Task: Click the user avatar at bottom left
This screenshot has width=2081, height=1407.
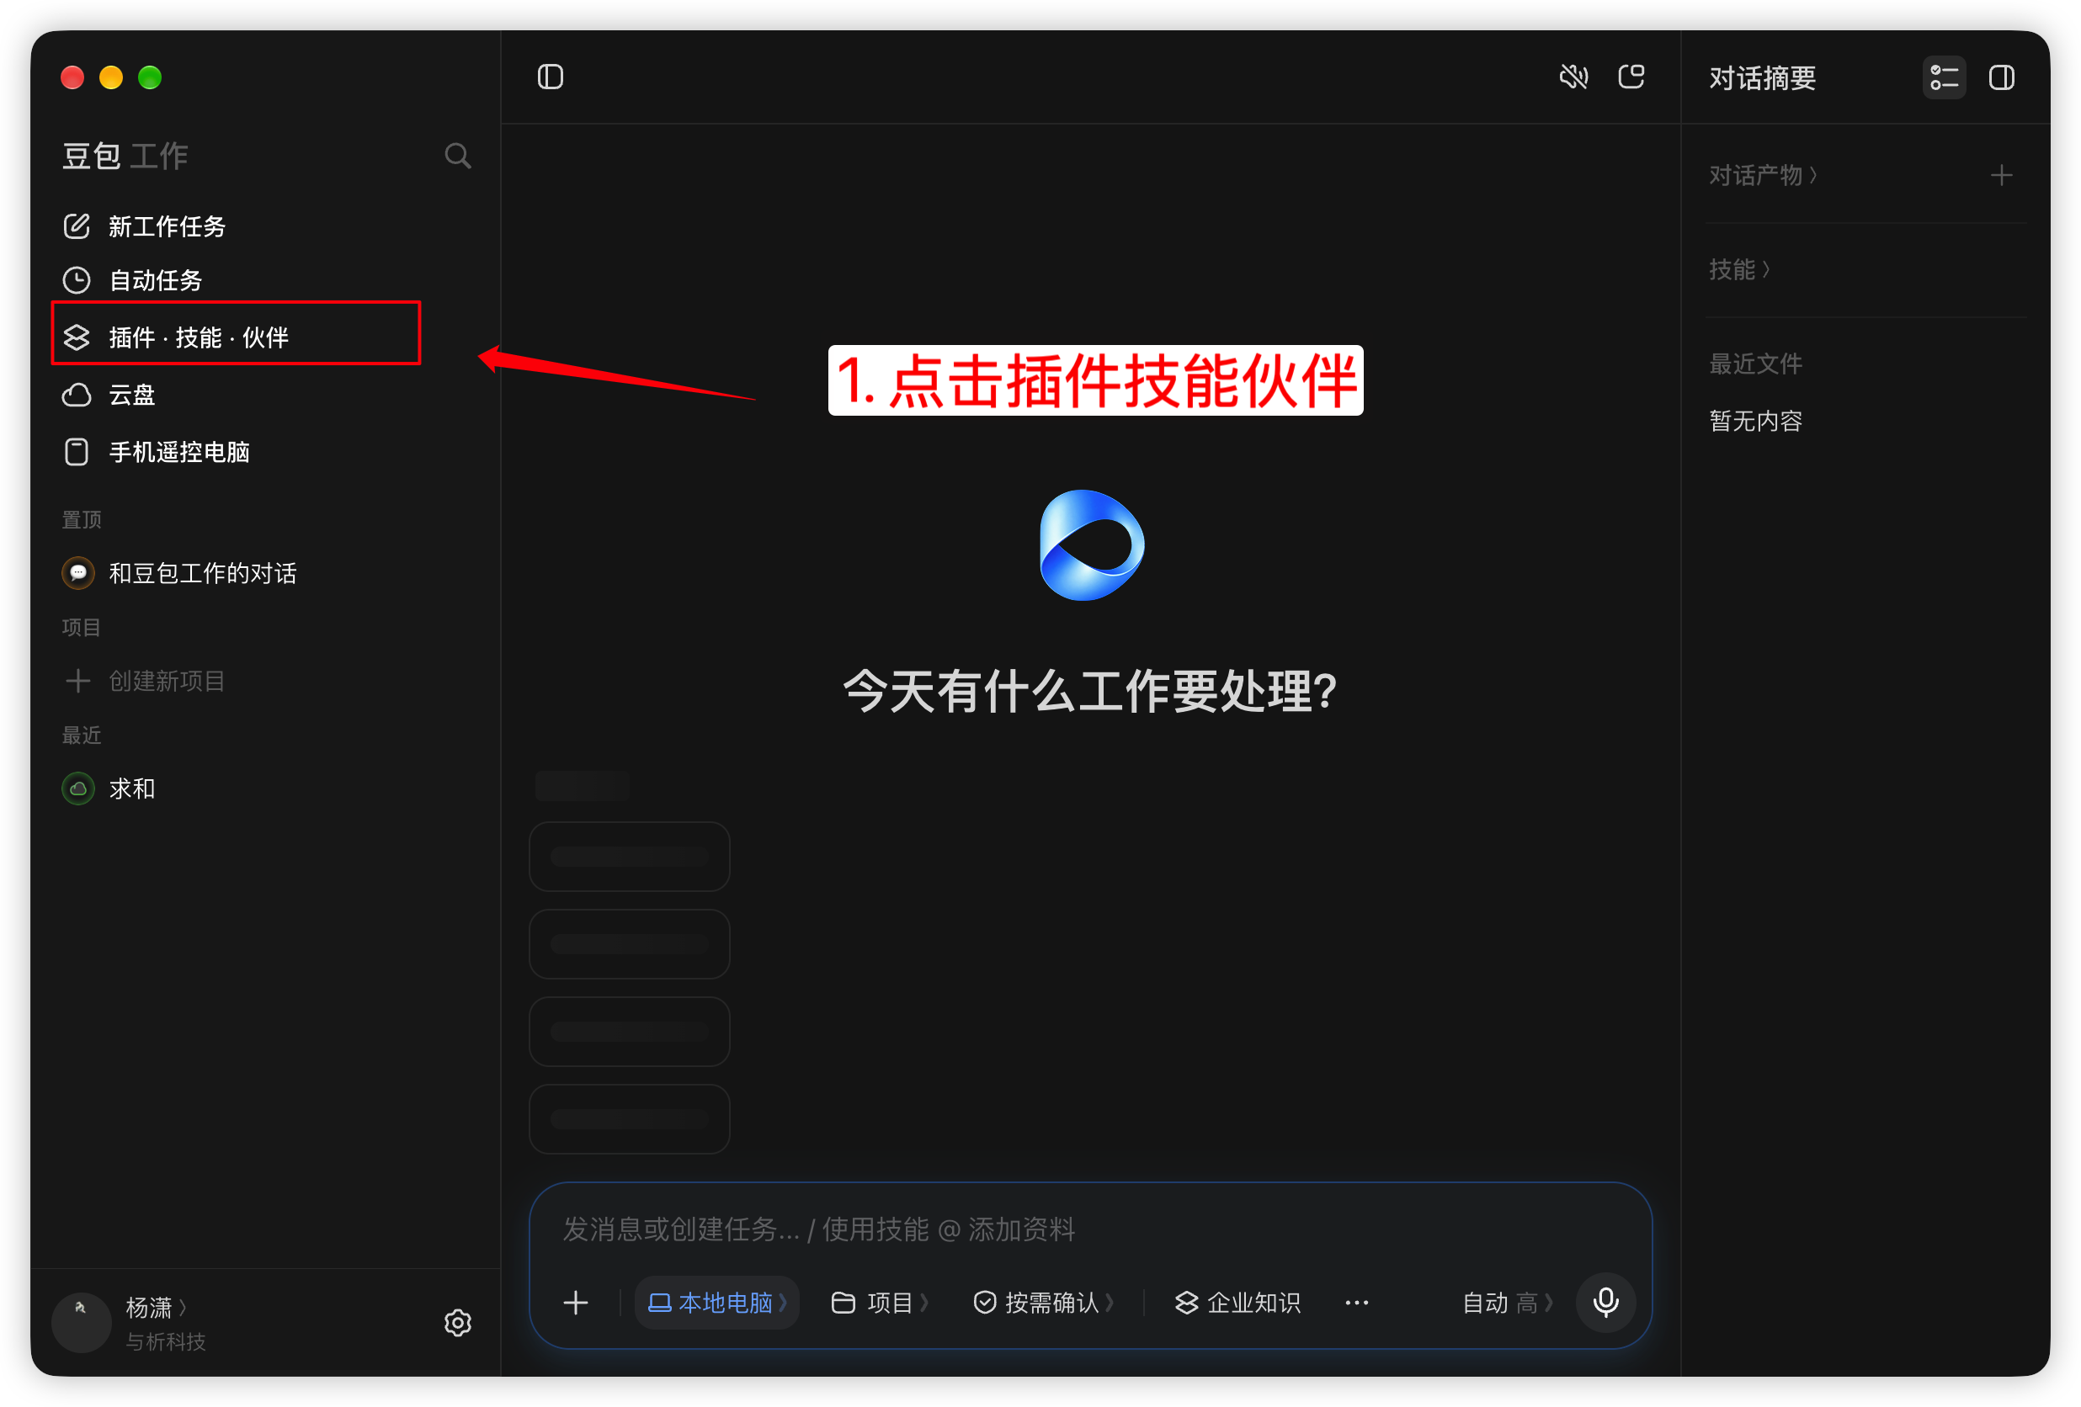Action: click(82, 1322)
